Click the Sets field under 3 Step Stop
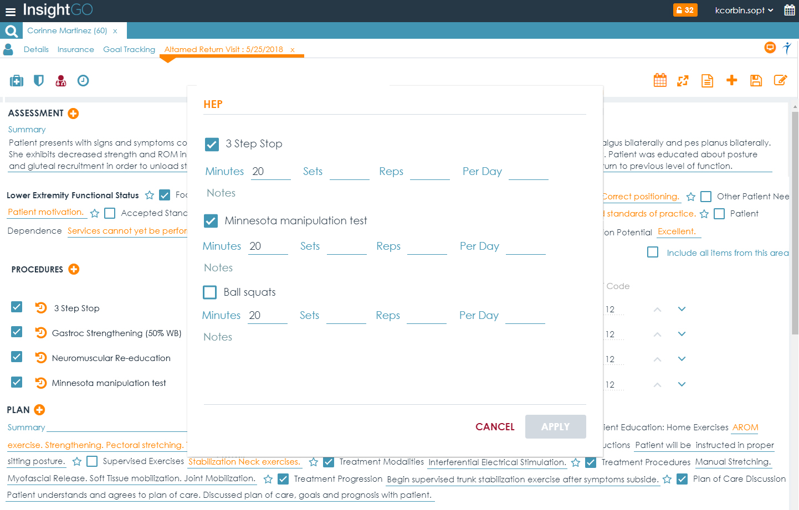 tap(349, 172)
